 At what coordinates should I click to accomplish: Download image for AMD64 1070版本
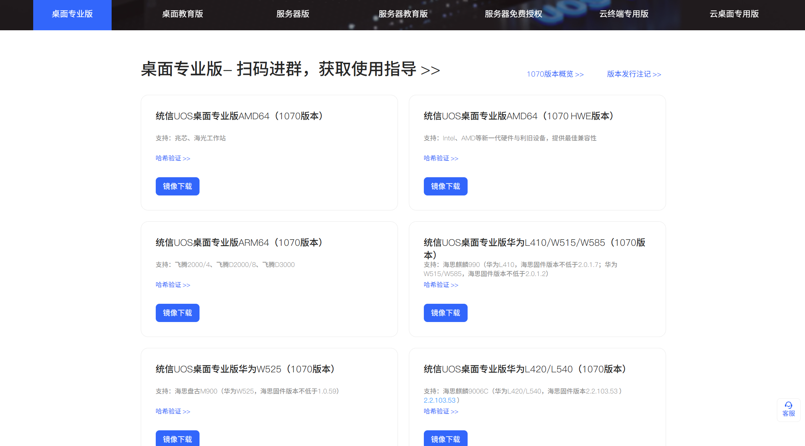(x=178, y=186)
